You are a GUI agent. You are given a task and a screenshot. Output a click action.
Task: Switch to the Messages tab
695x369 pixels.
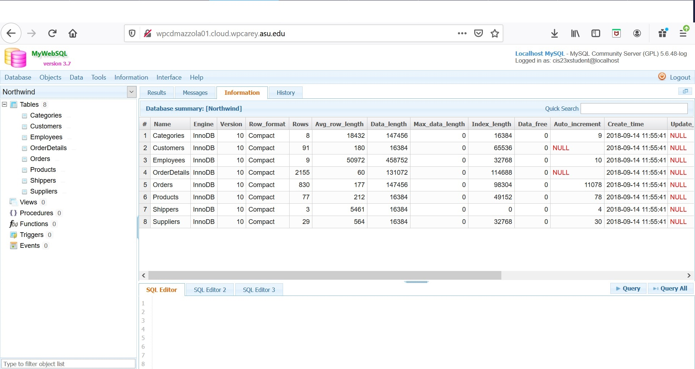(x=195, y=93)
